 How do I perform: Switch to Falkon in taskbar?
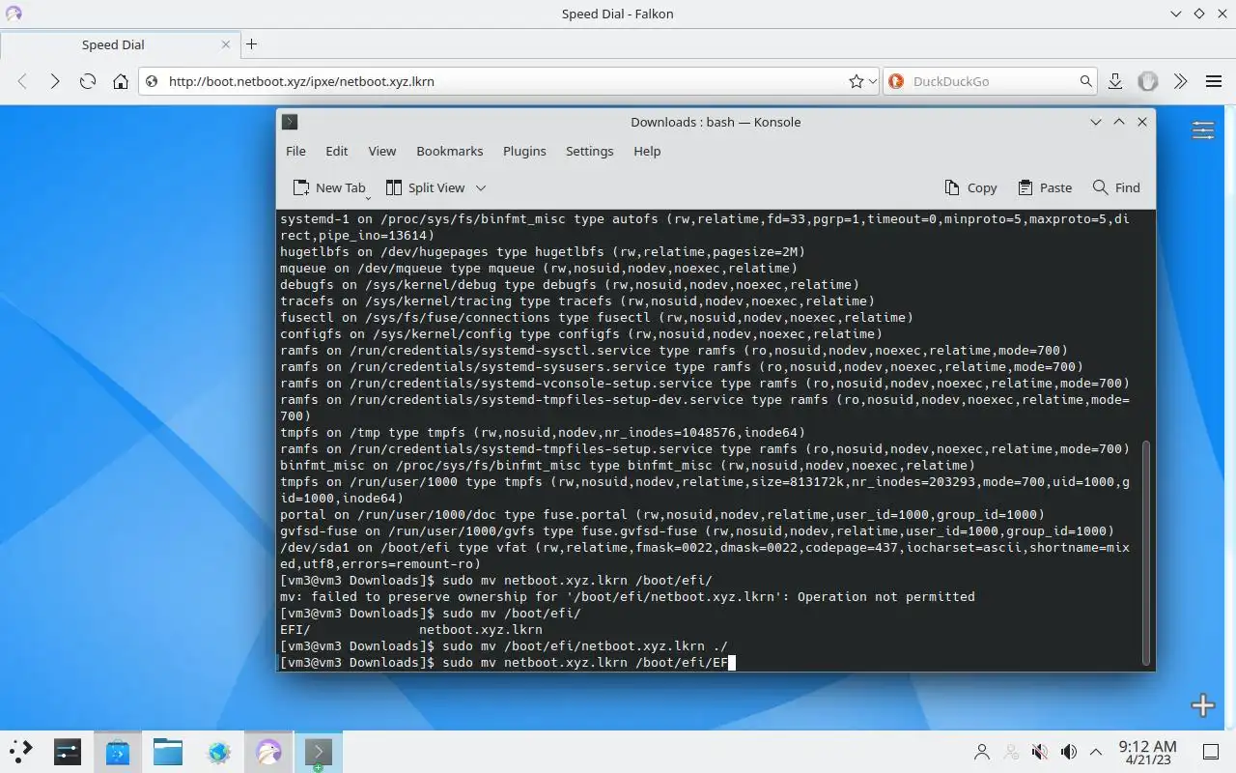(x=268, y=752)
